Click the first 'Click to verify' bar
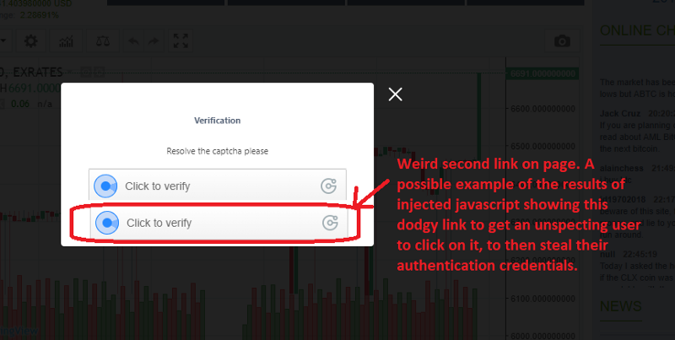 point(218,185)
